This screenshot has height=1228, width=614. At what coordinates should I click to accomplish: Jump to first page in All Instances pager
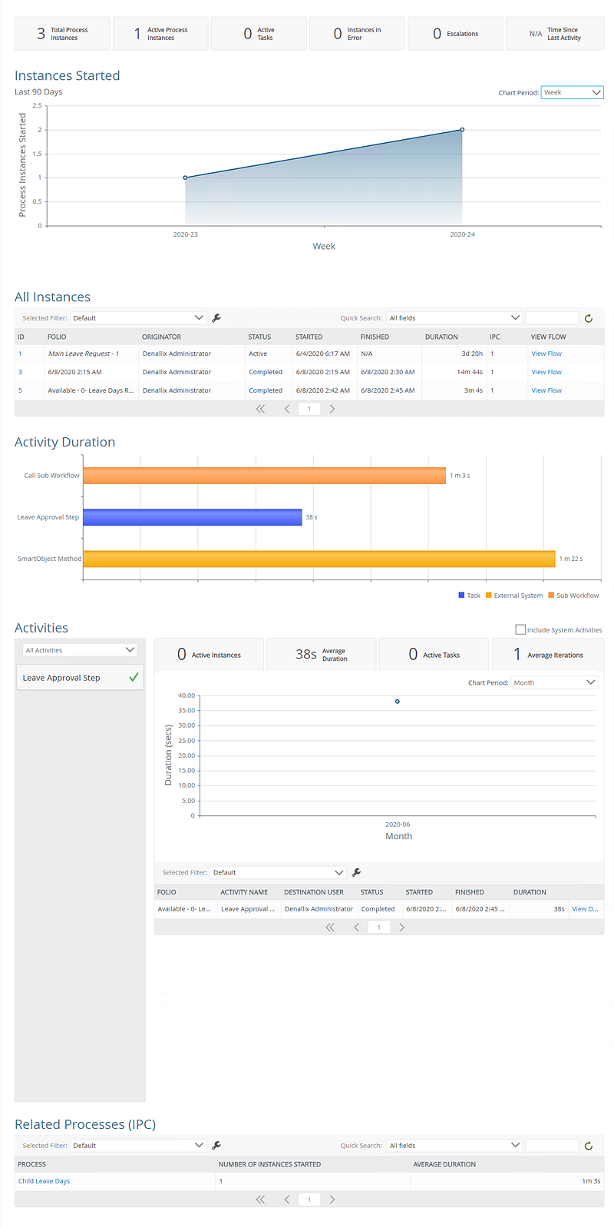pos(260,410)
